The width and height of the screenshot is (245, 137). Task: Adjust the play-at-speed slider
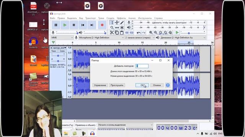click(193, 33)
